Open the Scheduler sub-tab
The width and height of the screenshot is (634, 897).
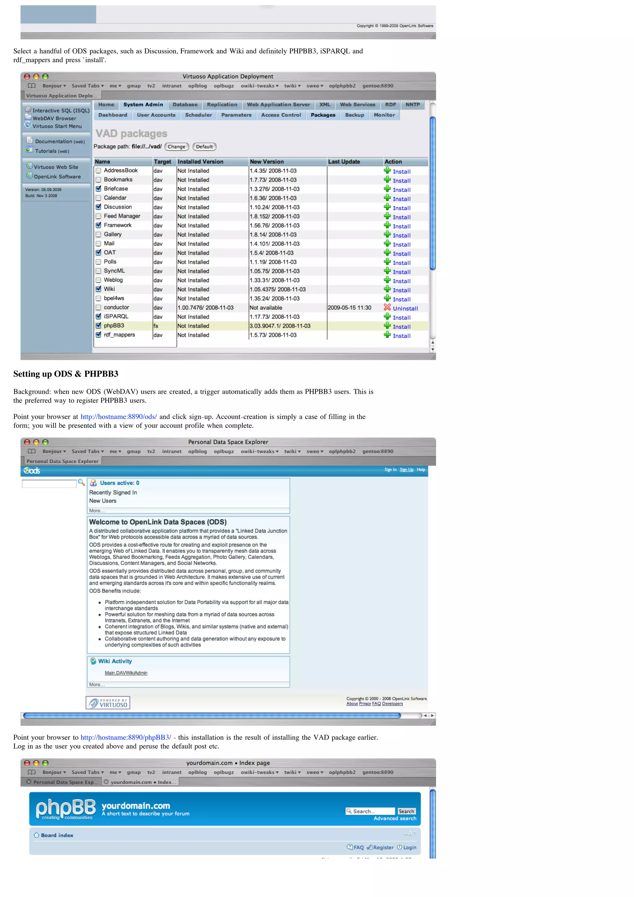pyautogui.click(x=198, y=115)
